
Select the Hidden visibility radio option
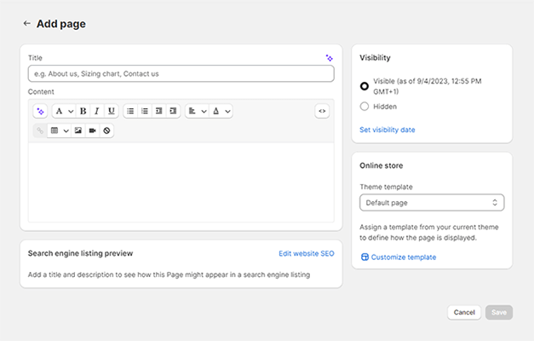point(365,107)
